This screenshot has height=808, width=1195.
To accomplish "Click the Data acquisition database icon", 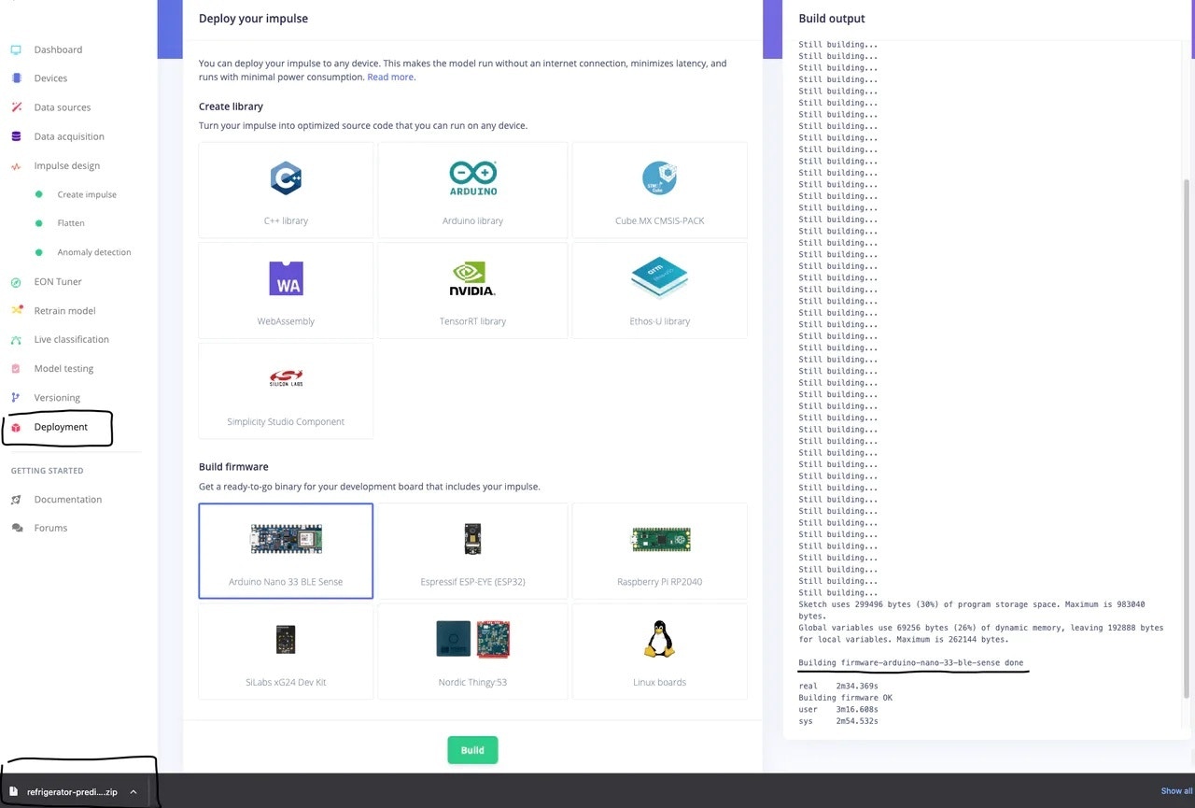I will coord(16,136).
